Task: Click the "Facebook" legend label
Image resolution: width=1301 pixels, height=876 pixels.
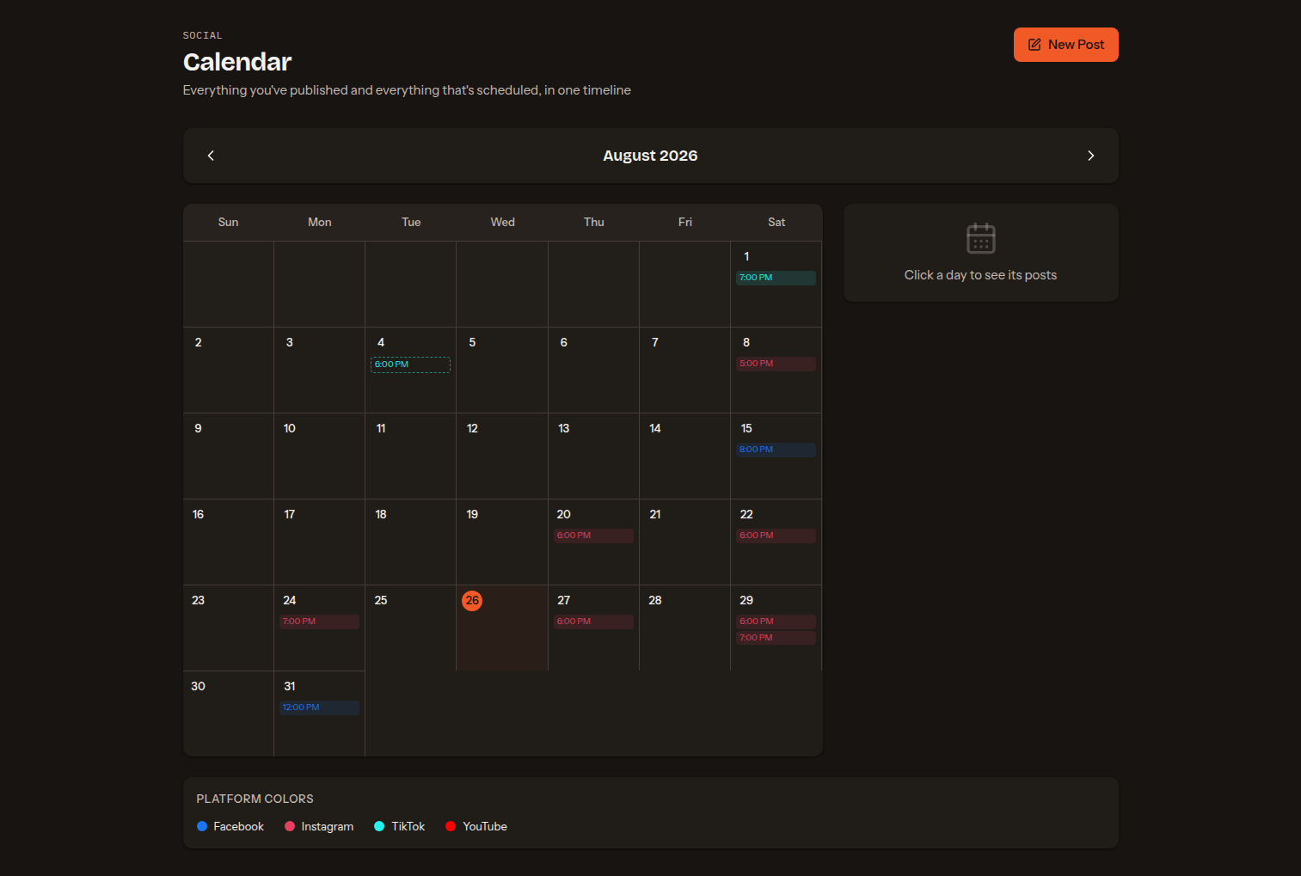Action: [x=239, y=826]
